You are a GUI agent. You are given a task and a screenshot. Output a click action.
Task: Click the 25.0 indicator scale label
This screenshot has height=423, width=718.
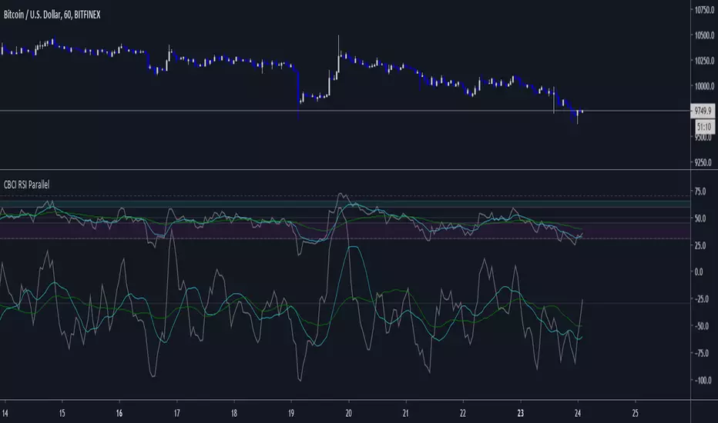pyautogui.click(x=700, y=245)
